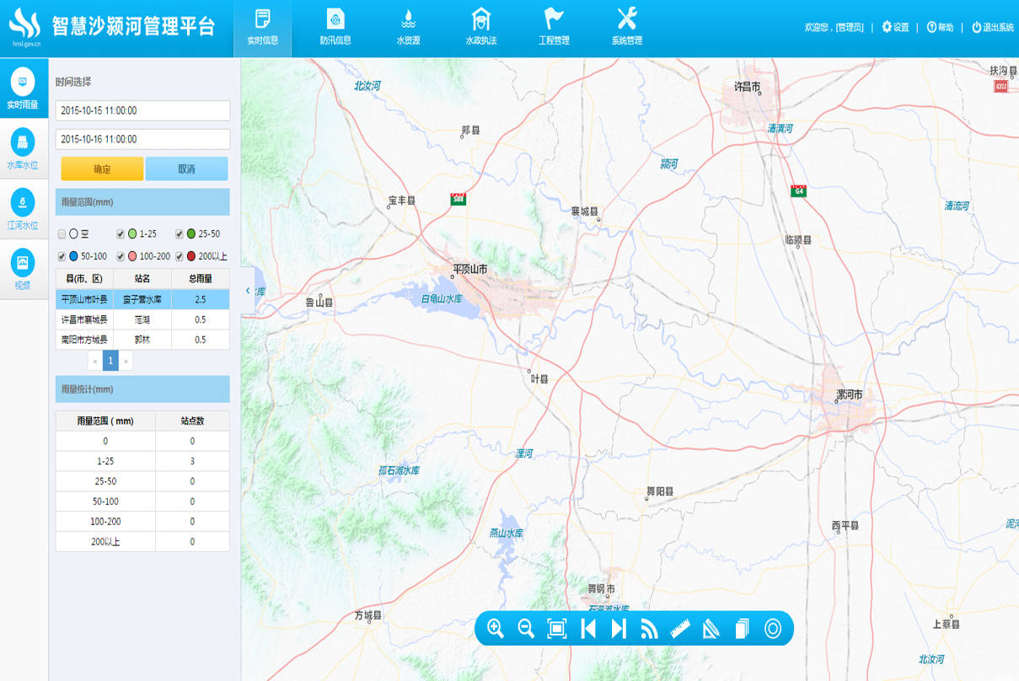Select the 许昌市襄城县 范湖 table row
Image resolution: width=1019 pixels, height=681 pixels.
[x=142, y=320]
